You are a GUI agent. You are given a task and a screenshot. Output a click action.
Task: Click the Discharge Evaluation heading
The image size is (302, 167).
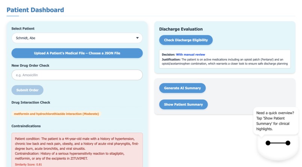[181, 29]
